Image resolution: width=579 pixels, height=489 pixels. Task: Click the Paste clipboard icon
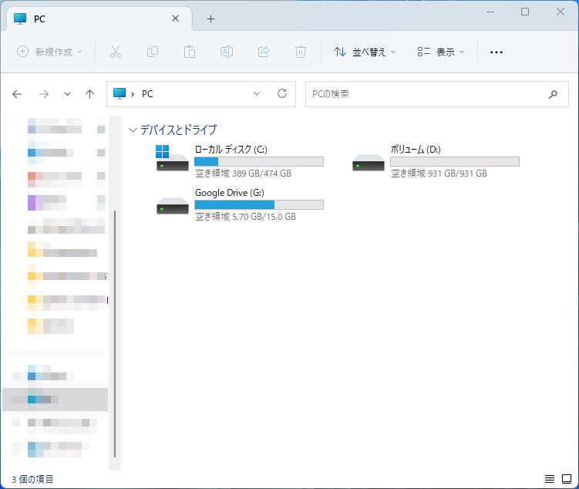tap(190, 52)
